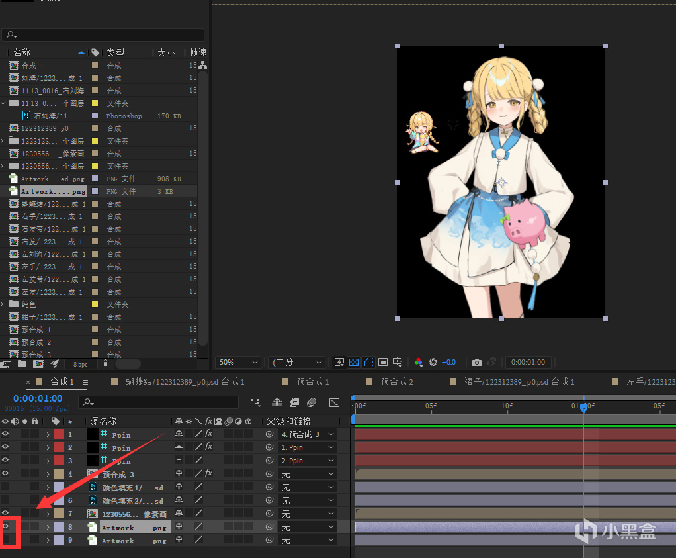The height and width of the screenshot is (558, 676).
Task: Open parent dropdown showing 2. Ppin
Action: [308, 461]
